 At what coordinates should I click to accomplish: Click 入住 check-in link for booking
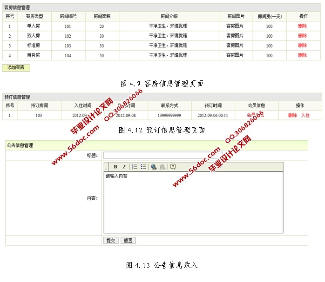305,115
